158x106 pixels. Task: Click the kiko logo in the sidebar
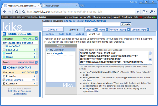tap(13, 26)
